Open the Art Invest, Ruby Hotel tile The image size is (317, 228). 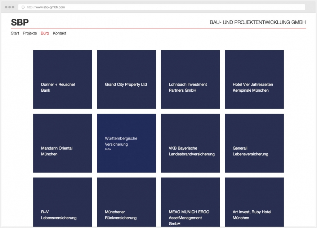coord(254,202)
